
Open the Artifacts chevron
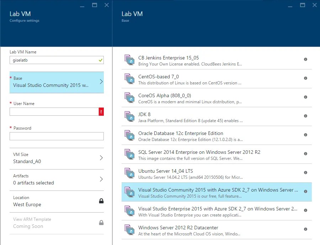tap(101, 179)
